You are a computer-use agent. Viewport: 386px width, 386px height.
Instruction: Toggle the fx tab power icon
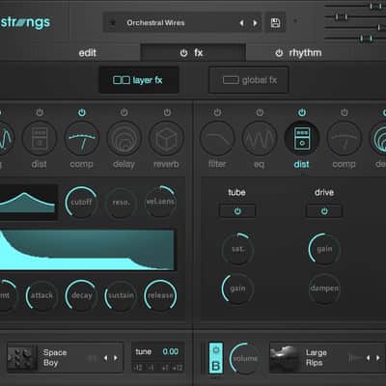tap(183, 53)
